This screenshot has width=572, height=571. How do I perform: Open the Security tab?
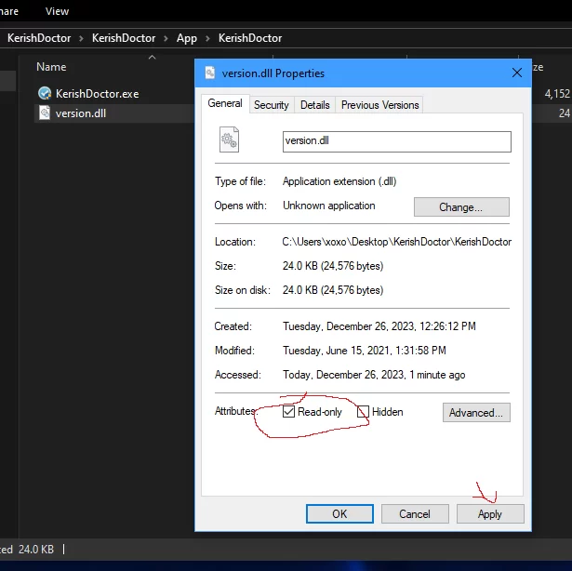[271, 105]
